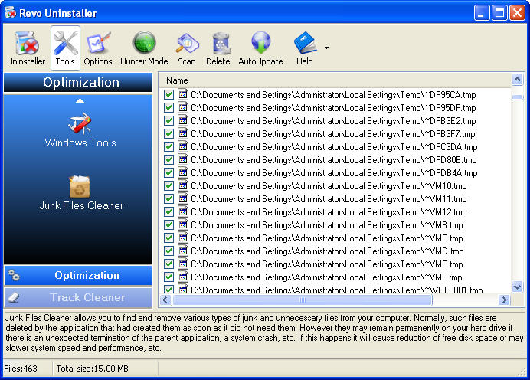Open the Options settings
Image resolution: width=530 pixels, height=380 pixels.
pos(98,48)
